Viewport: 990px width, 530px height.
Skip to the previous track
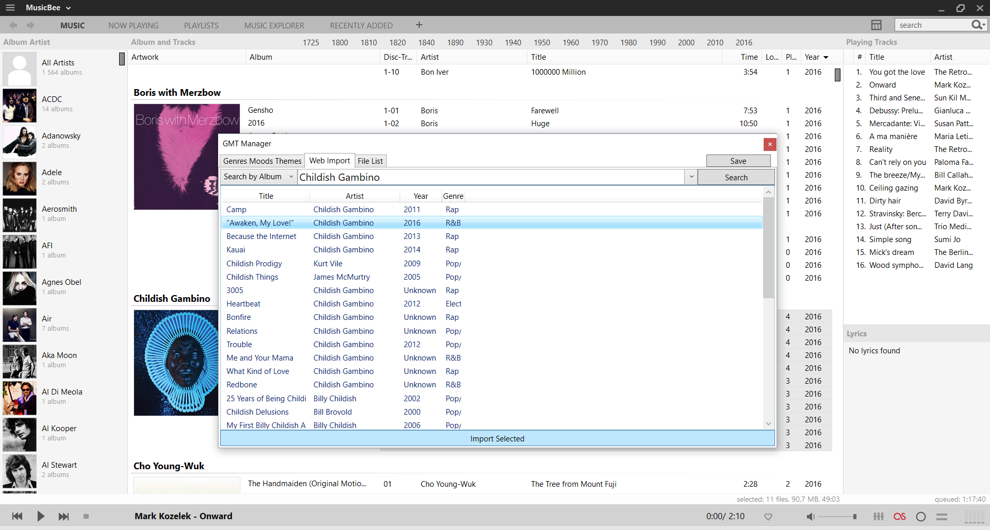click(17, 516)
